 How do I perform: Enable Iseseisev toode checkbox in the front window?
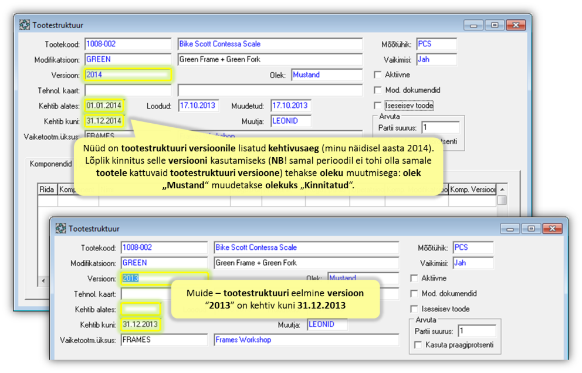pos(414,309)
